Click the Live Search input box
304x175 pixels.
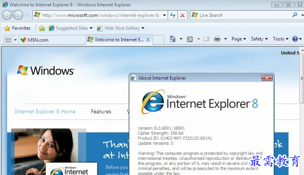(x=240, y=15)
